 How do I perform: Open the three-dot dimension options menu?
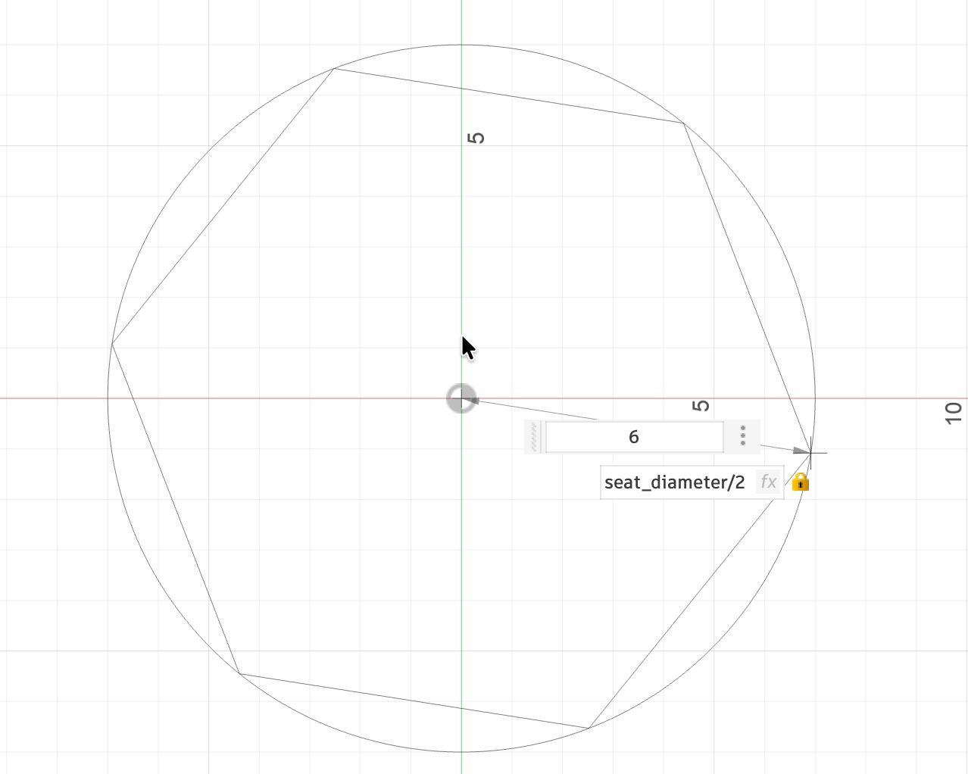tap(743, 436)
